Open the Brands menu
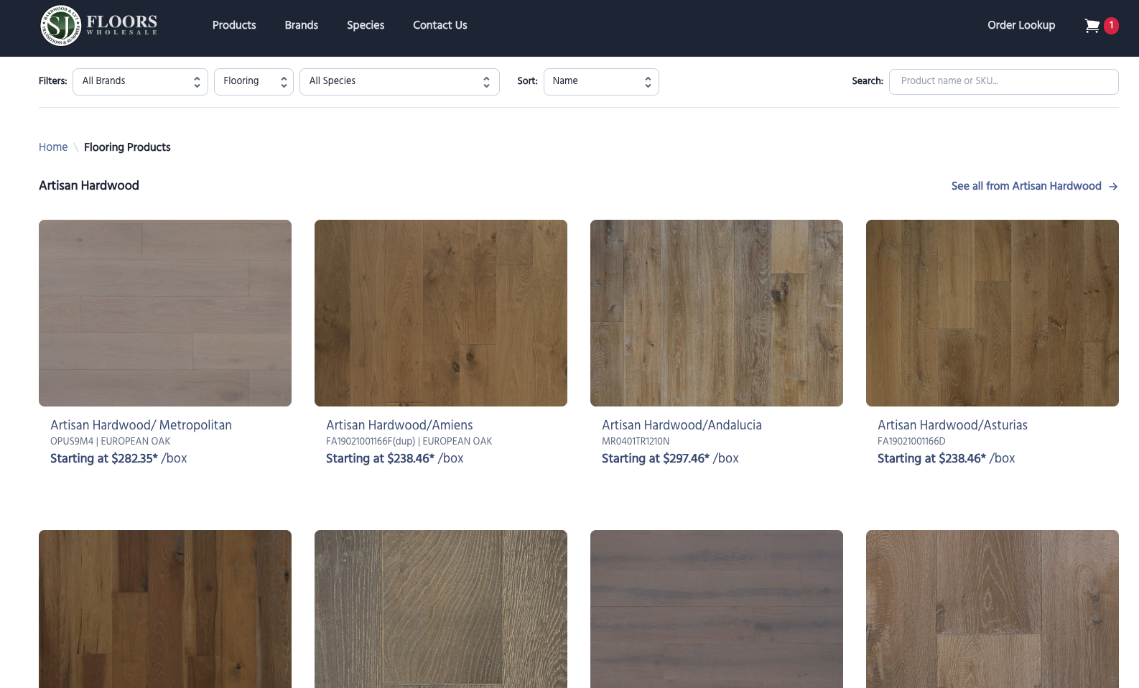This screenshot has width=1139, height=688. click(301, 25)
